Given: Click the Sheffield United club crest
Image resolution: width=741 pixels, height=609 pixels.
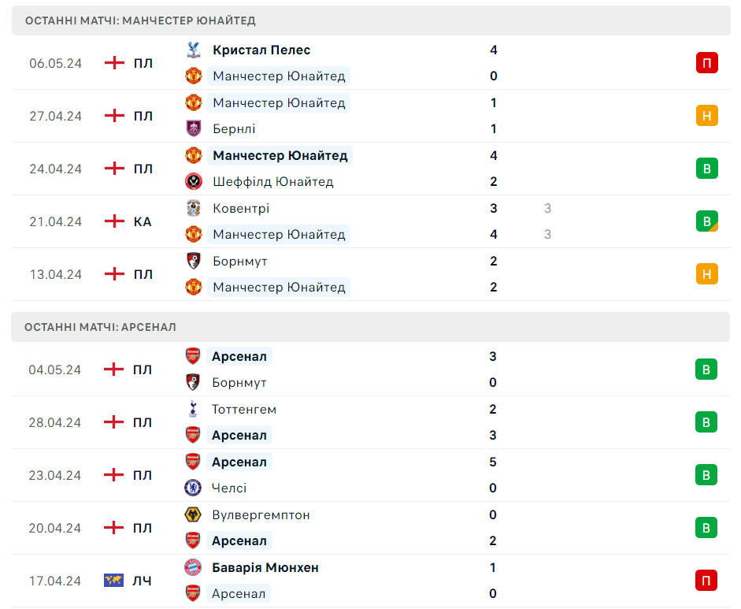Looking at the screenshot, I should [193, 181].
